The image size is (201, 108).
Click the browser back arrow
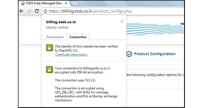click(21, 11)
